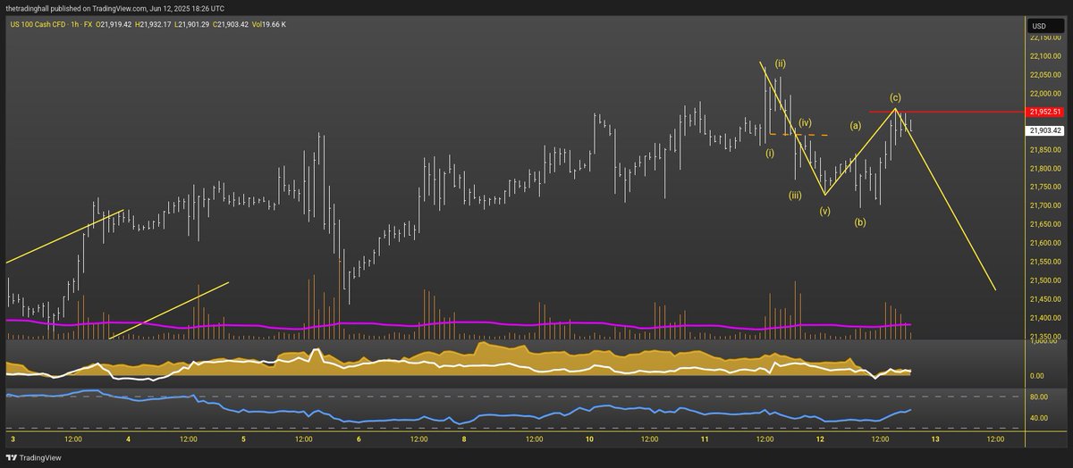Select the (ii) wave label
Viewport: 1073px width, 468px height.
pos(781,63)
